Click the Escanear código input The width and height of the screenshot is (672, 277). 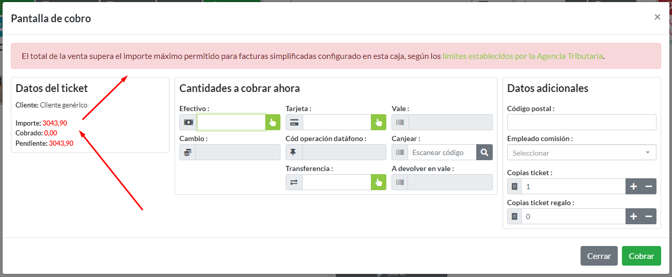coord(442,152)
